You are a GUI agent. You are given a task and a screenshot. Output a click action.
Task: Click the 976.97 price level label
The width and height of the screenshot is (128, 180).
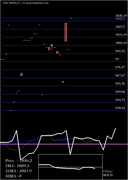pos(120,67)
